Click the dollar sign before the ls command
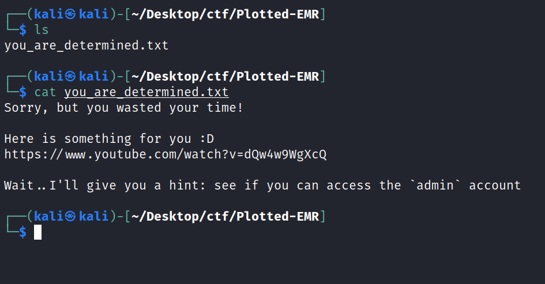Screen dimensions: 545x284 tap(23, 30)
